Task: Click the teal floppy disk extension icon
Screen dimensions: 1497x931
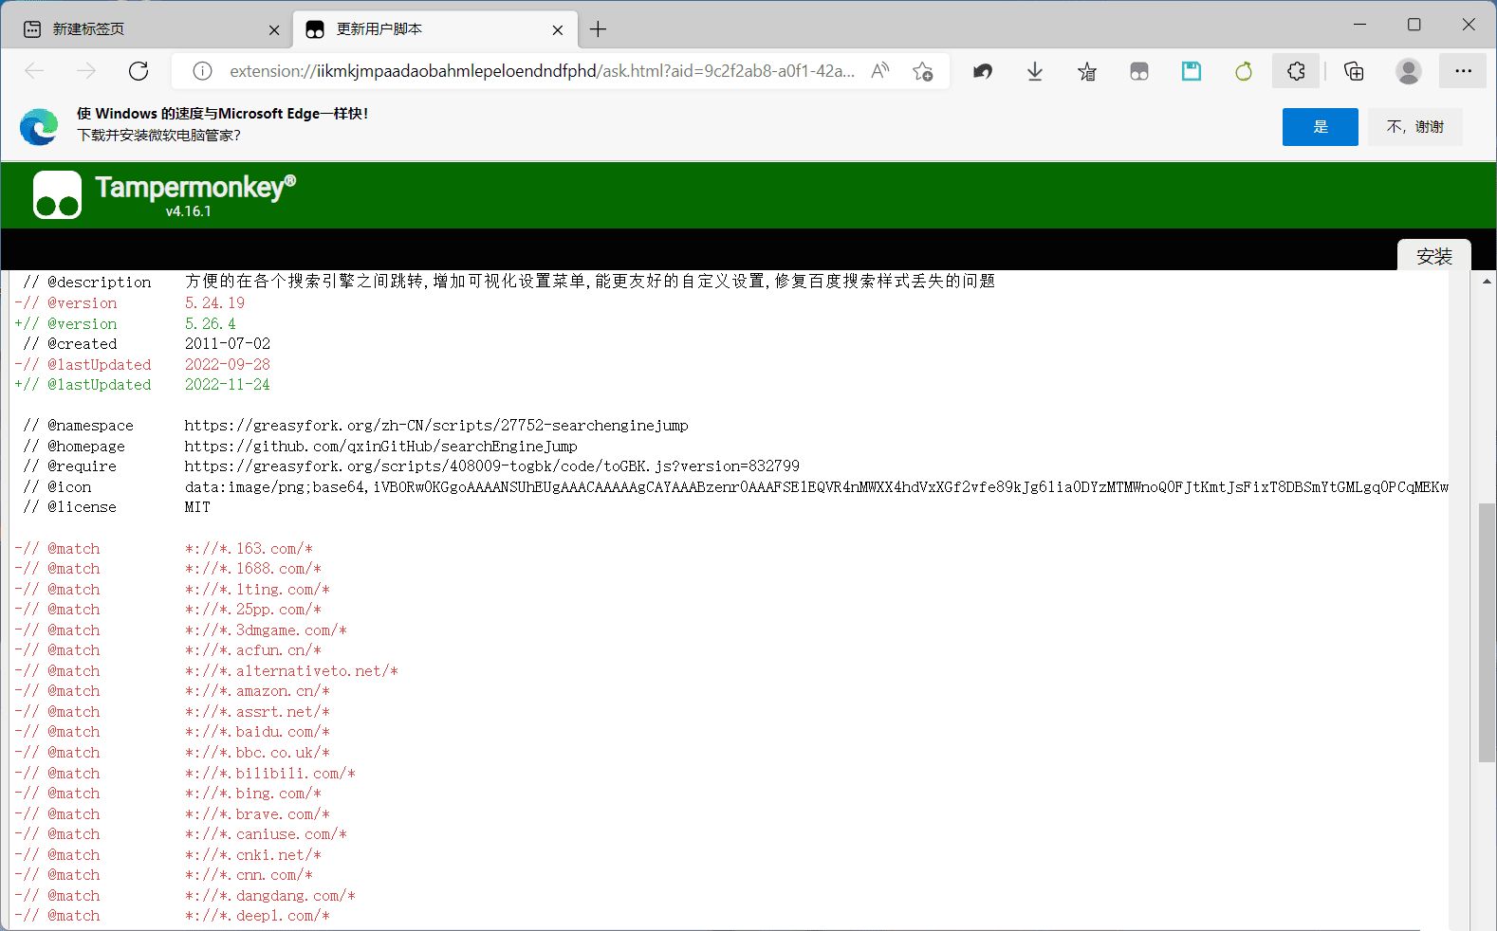Action: [1192, 71]
